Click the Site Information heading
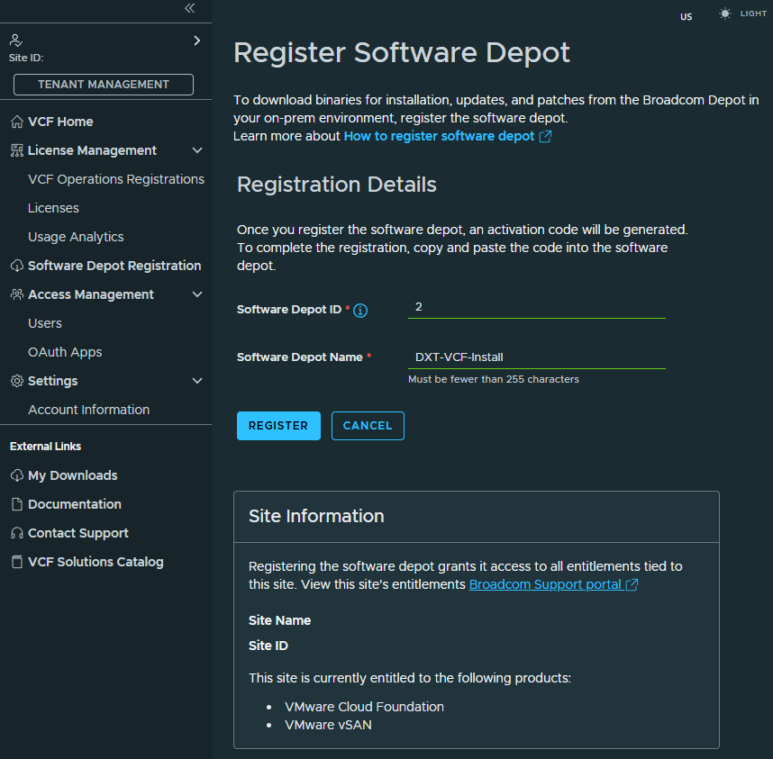773x759 pixels. [x=316, y=516]
